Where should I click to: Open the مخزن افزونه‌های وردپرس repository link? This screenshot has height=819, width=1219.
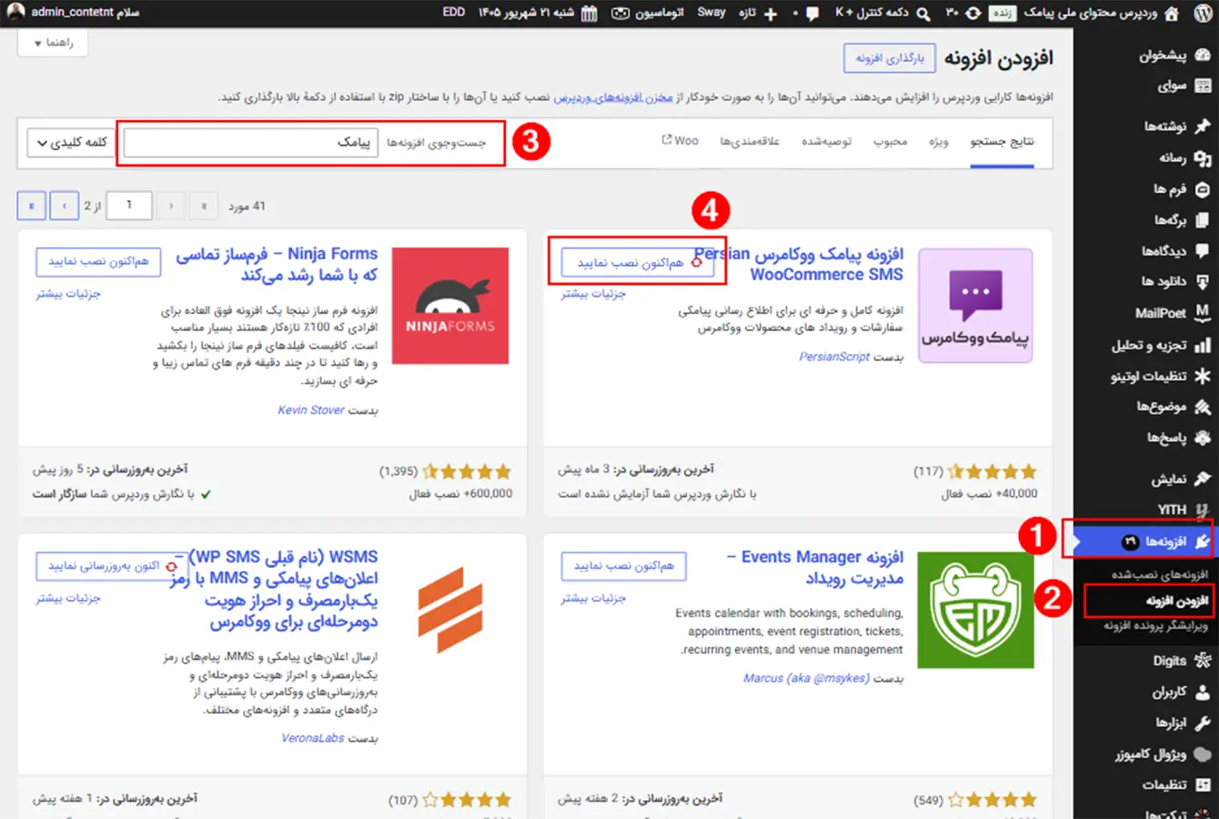(x=613, y=97)
